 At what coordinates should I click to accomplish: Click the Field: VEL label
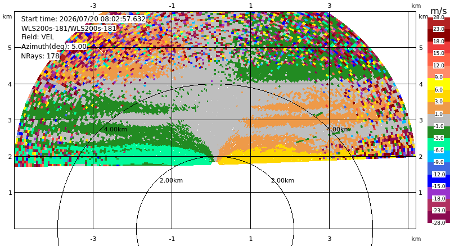click(38, 37)
